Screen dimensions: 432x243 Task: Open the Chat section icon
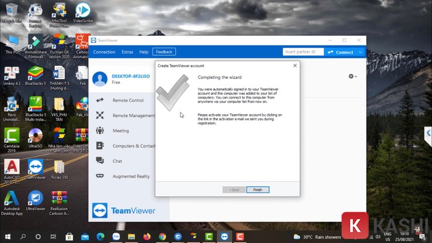pyautogui.click(x=100, y=161)
